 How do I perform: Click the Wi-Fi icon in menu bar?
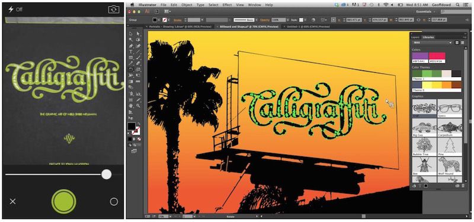386,5
